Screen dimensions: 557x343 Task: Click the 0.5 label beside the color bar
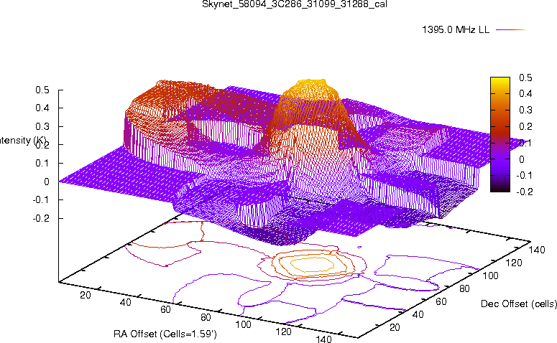click(x=525, y=77)
